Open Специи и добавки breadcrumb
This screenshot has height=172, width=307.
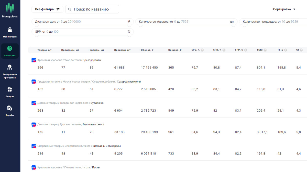(x=103, y=82)
